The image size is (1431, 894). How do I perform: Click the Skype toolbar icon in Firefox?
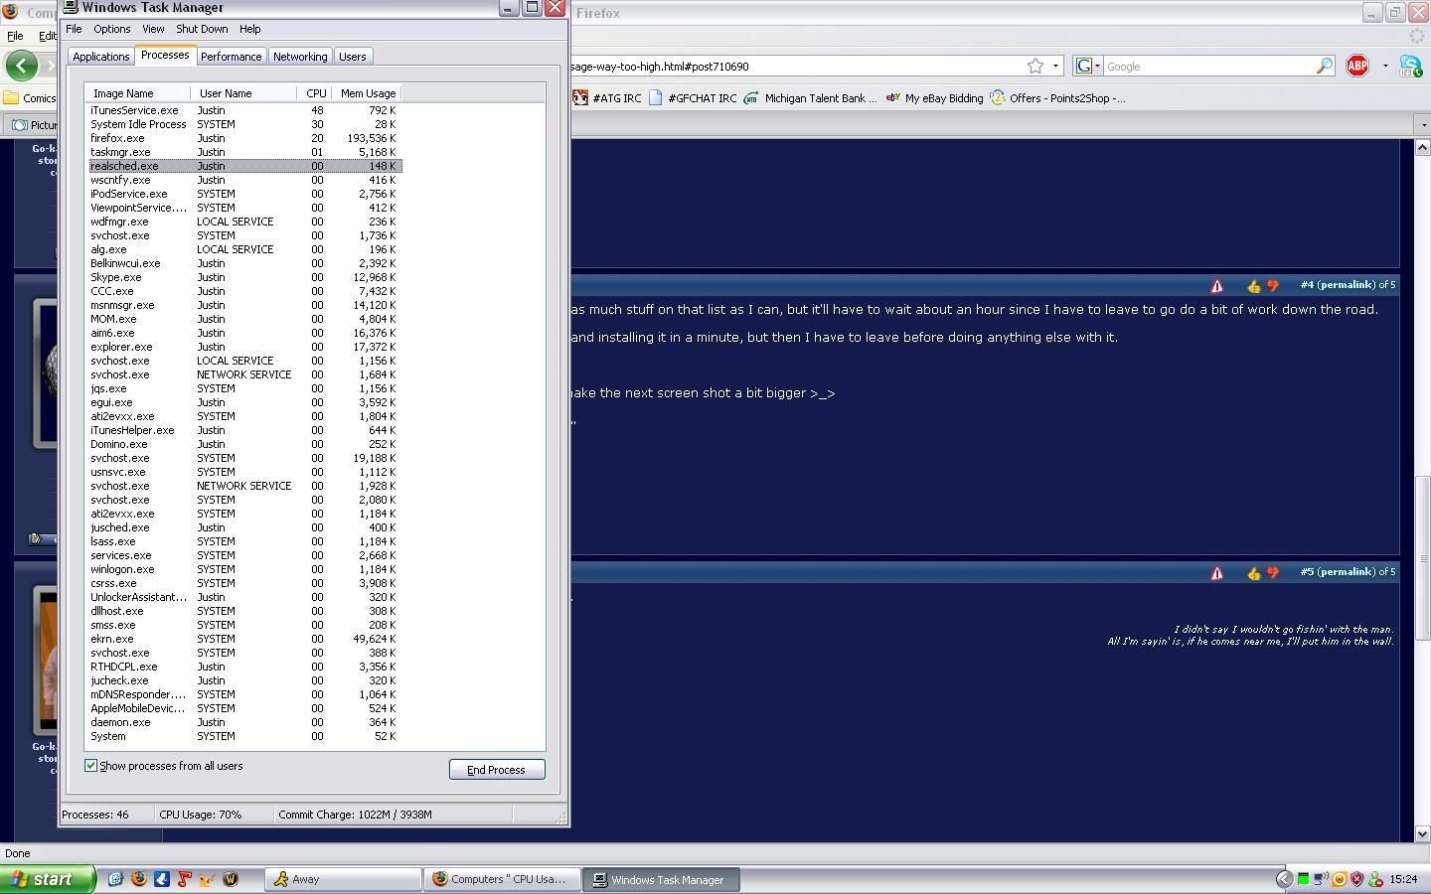pos(1410,67)
